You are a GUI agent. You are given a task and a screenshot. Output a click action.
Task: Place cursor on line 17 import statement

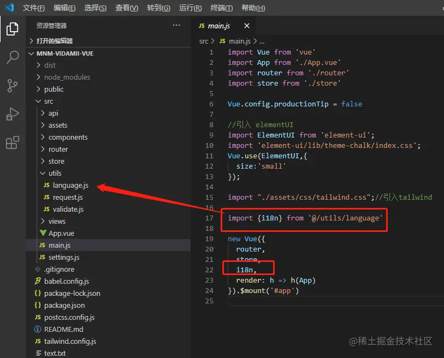305,218
